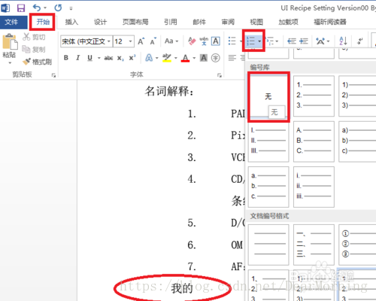Screen dimensions: 376x301
Task: Toggle strikethrough abc formatting
Action: (x=108, y=58)
